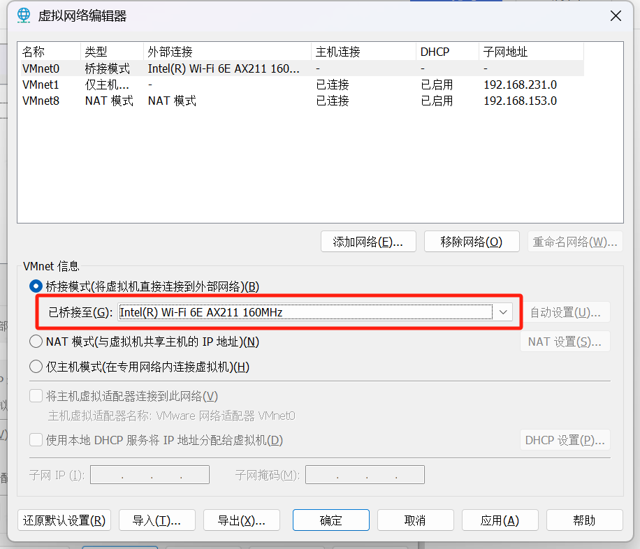
Task: Click the 子网 IP input field
Action: point(150,475)
